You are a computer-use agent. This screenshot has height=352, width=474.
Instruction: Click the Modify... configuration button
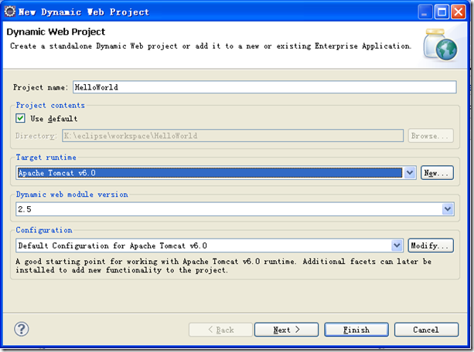(431, 245)
